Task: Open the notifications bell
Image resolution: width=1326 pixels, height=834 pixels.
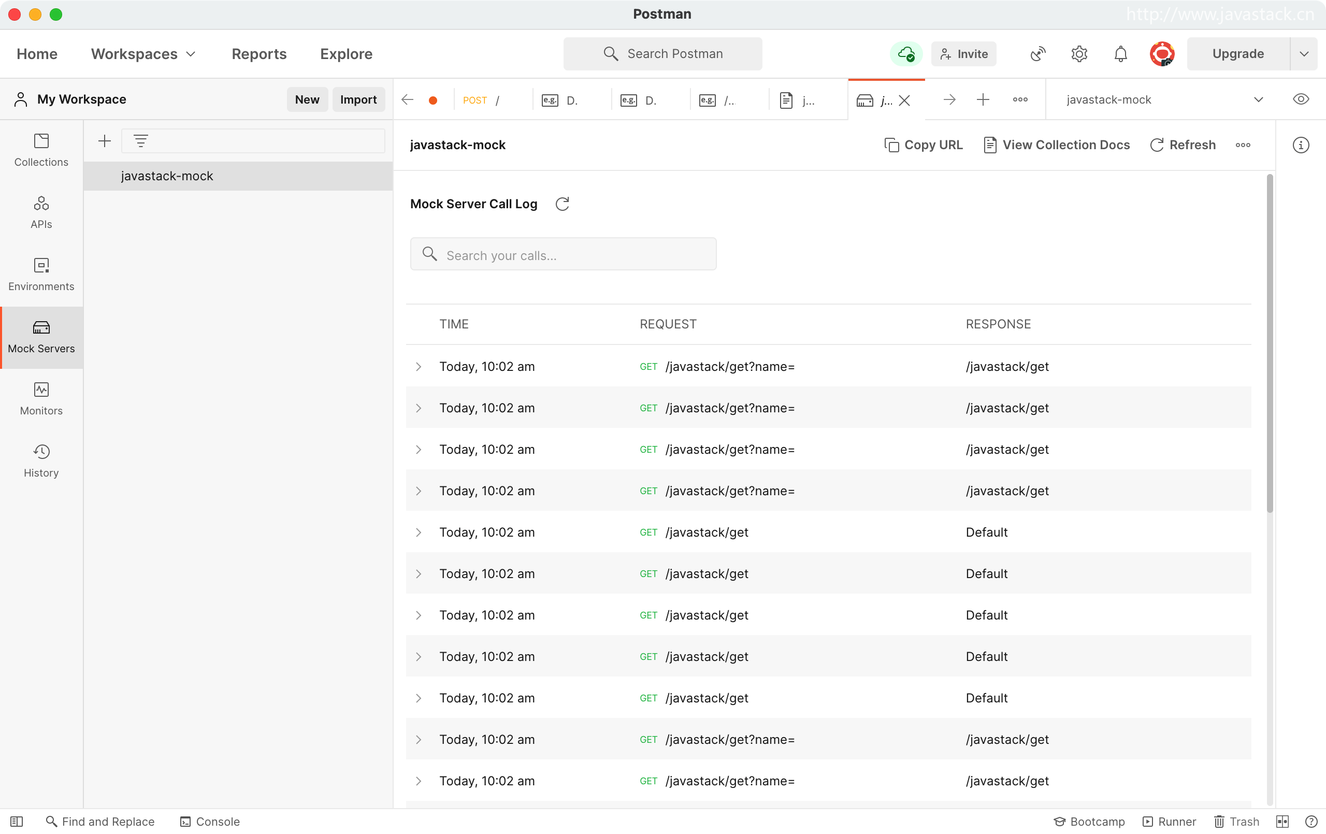Action: [x=1120, y=54]
